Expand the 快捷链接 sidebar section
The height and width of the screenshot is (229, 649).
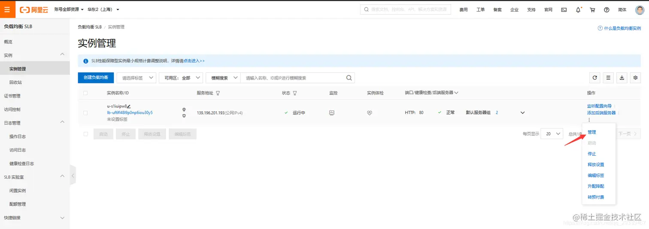pos(62,217)
